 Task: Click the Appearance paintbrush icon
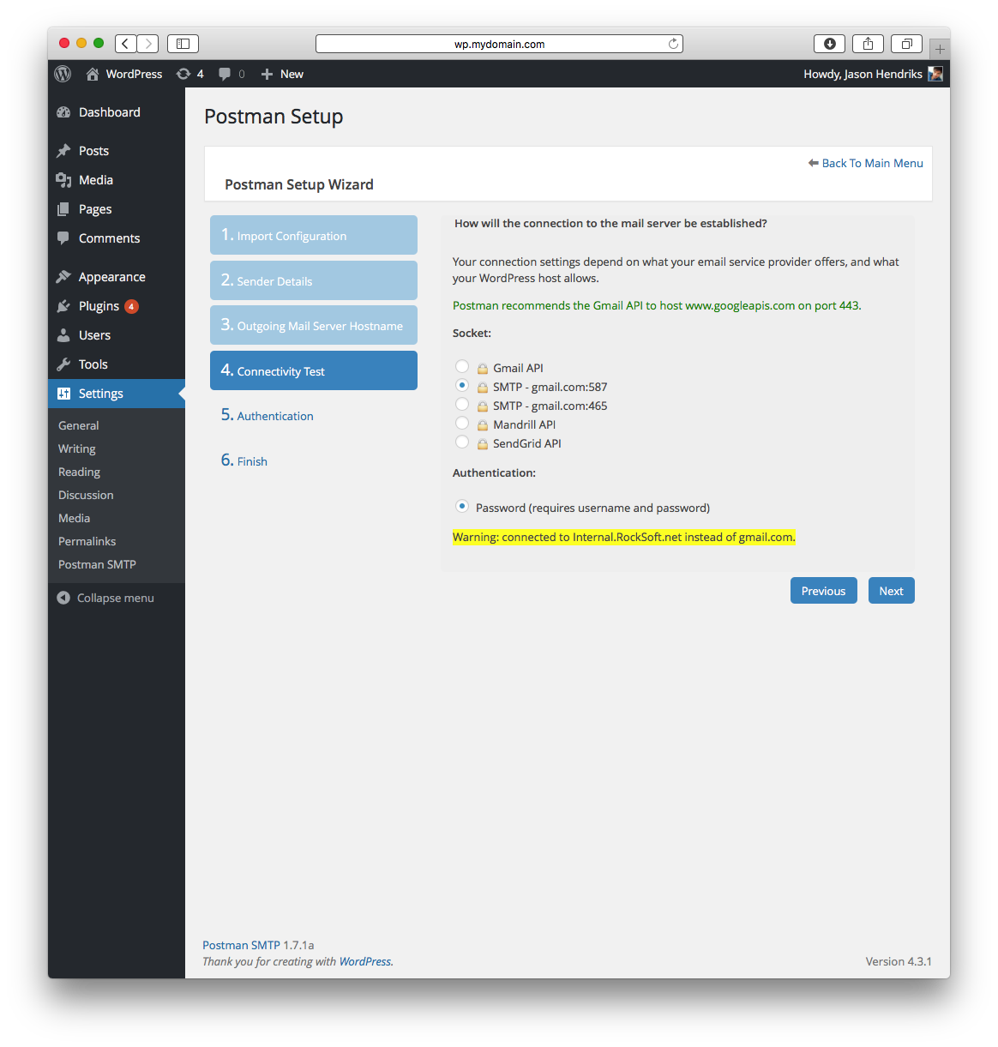(x=63, y=277)
